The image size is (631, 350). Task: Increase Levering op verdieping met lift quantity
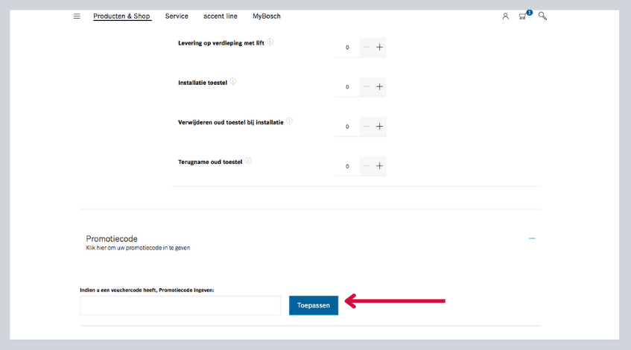(379, 47)
